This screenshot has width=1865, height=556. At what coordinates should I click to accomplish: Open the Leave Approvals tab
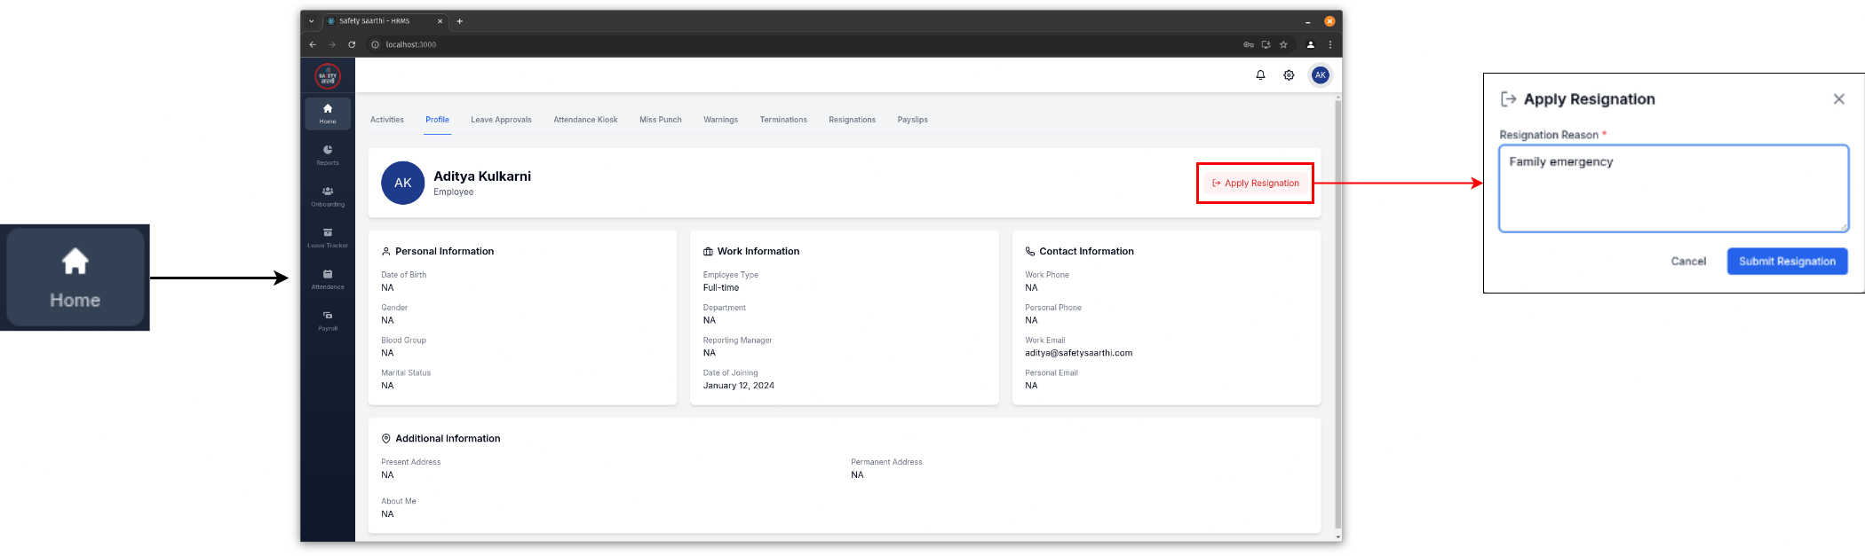point(501,120)
